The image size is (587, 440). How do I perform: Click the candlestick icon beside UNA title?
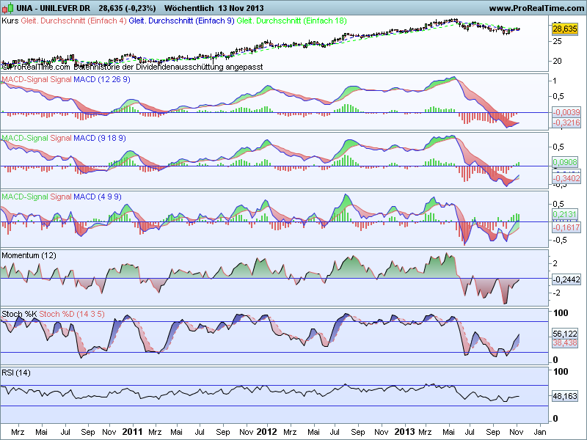coord(7,8)
